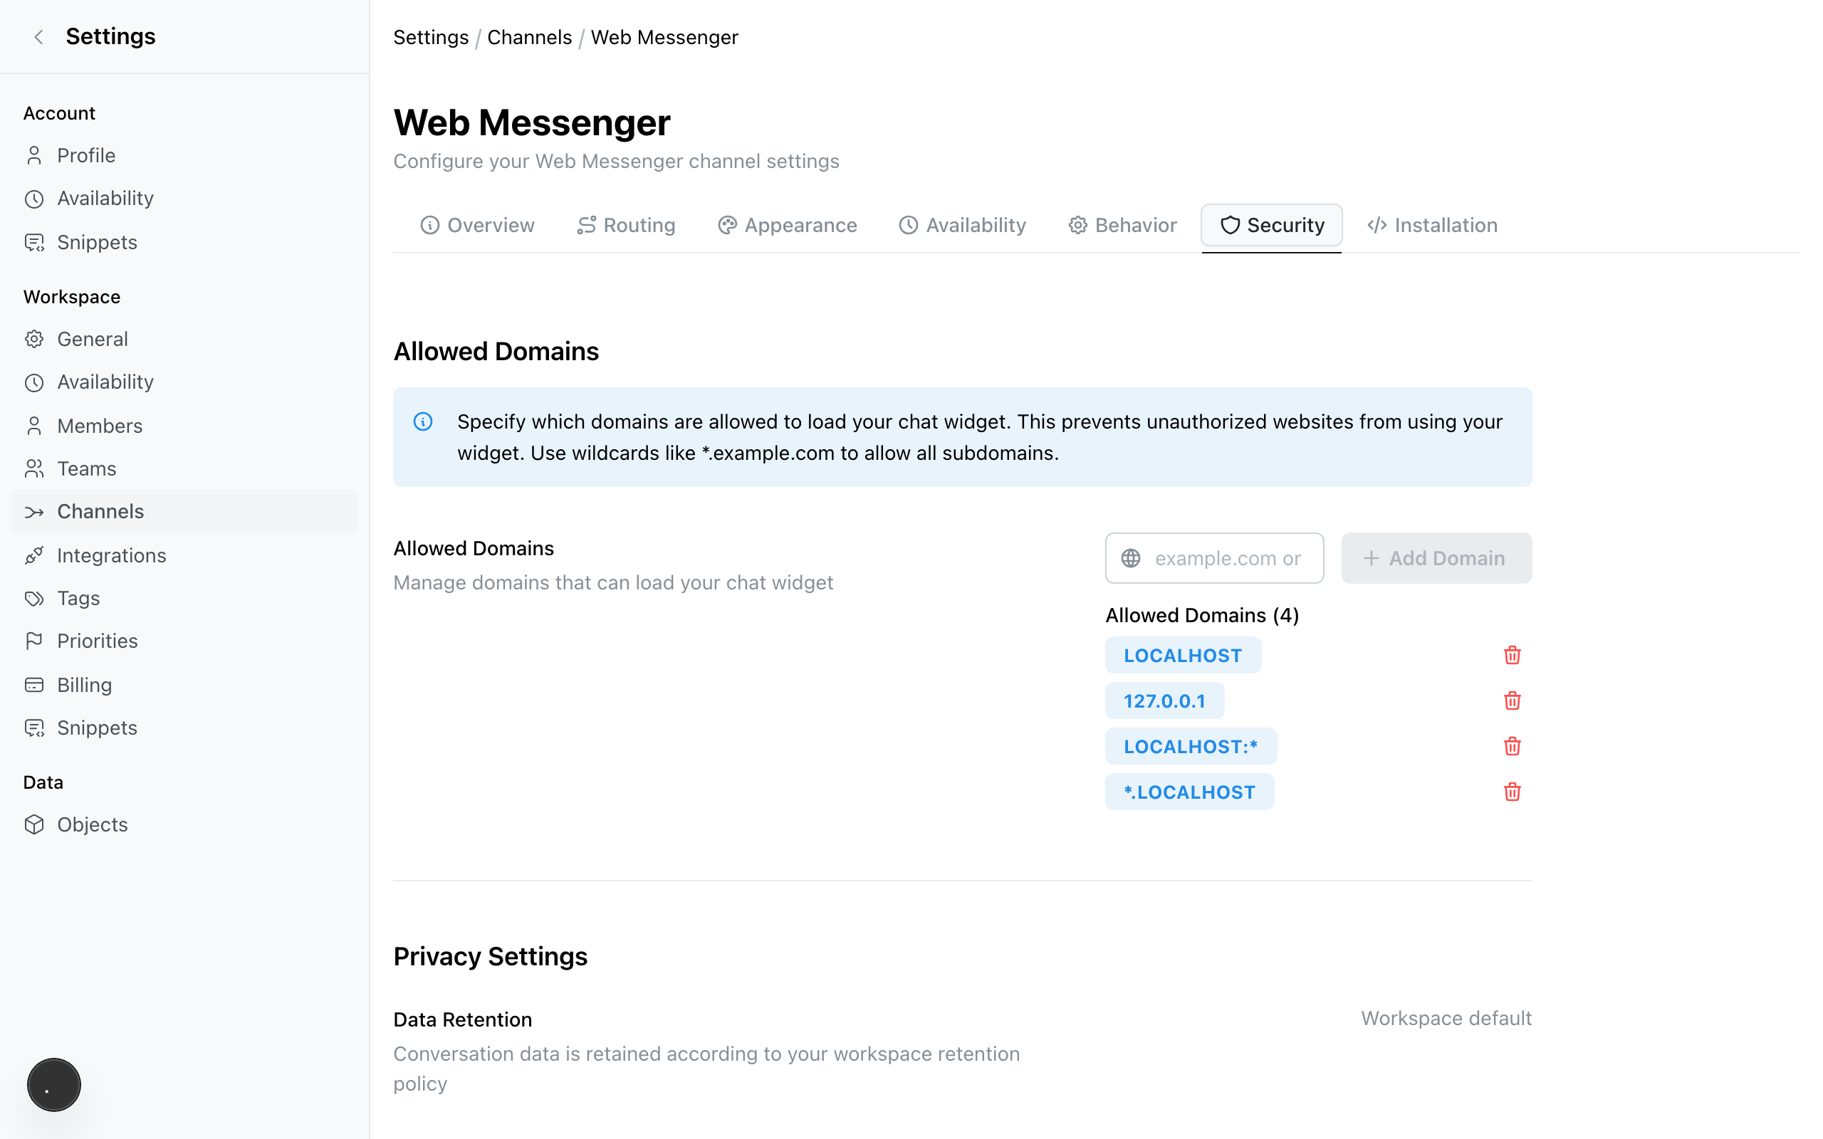1823x1139 pixels.
Task: Open Integrations settings
Action: (184, 555)
